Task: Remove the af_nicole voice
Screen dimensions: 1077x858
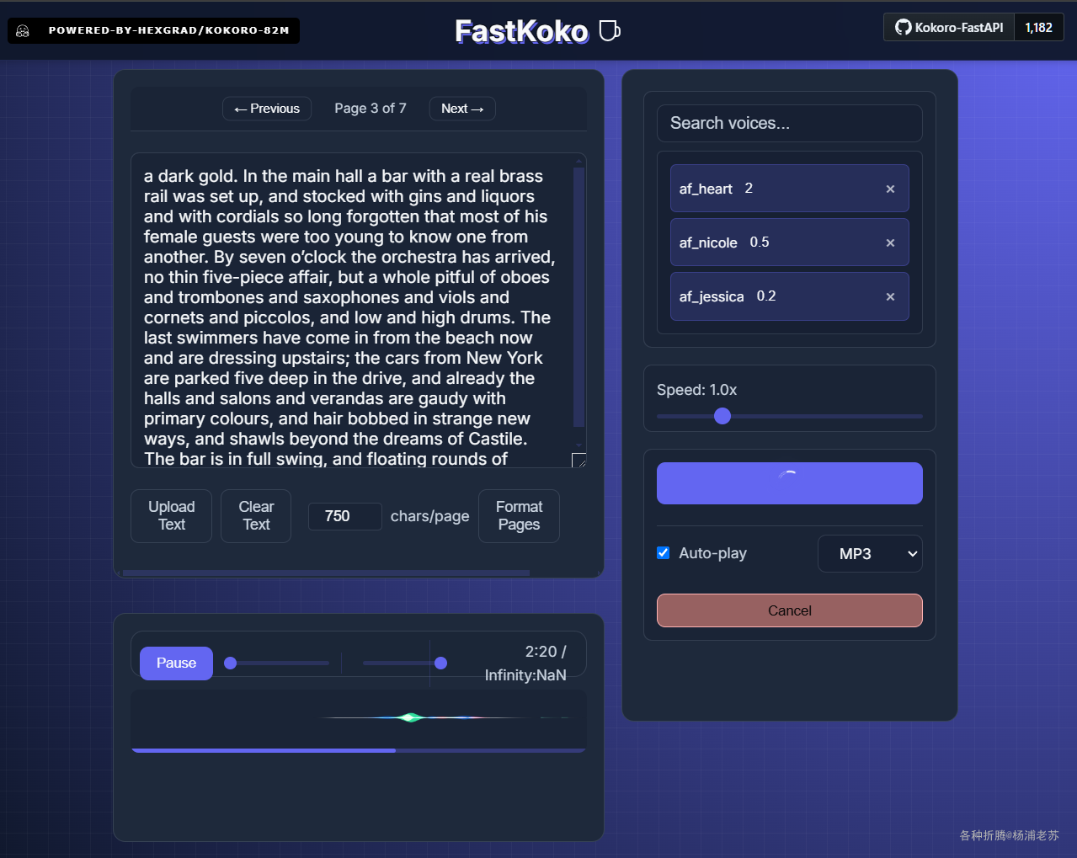Action: click(x=890, y=242)
